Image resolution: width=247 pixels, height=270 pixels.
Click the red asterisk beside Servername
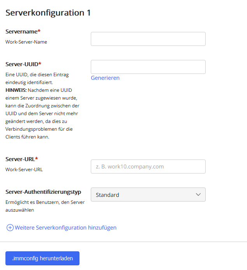(x=39, y=31)
